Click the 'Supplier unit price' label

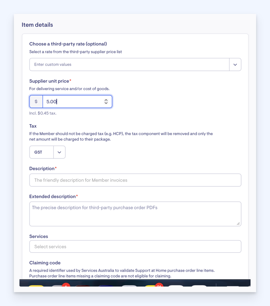click(49, 81)
